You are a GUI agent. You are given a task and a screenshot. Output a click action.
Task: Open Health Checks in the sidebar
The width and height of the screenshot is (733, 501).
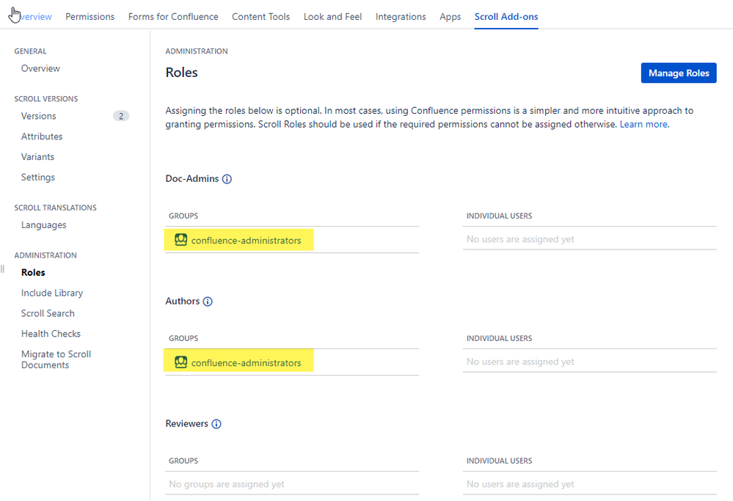(x=51, y=334)
